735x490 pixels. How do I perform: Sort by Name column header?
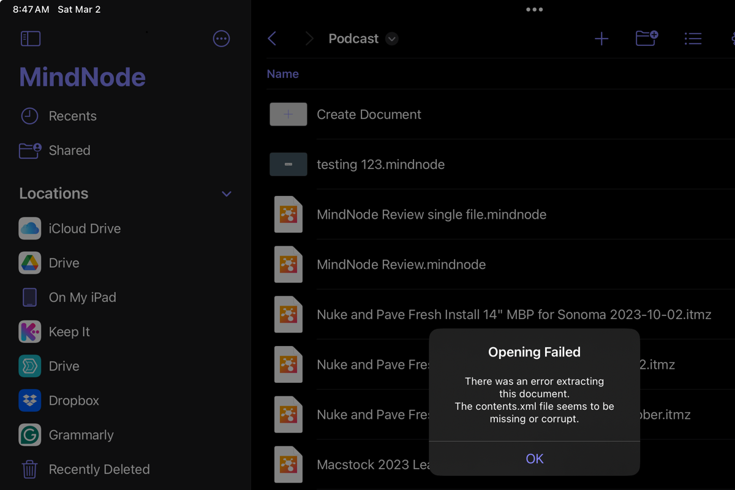[282, 74]
